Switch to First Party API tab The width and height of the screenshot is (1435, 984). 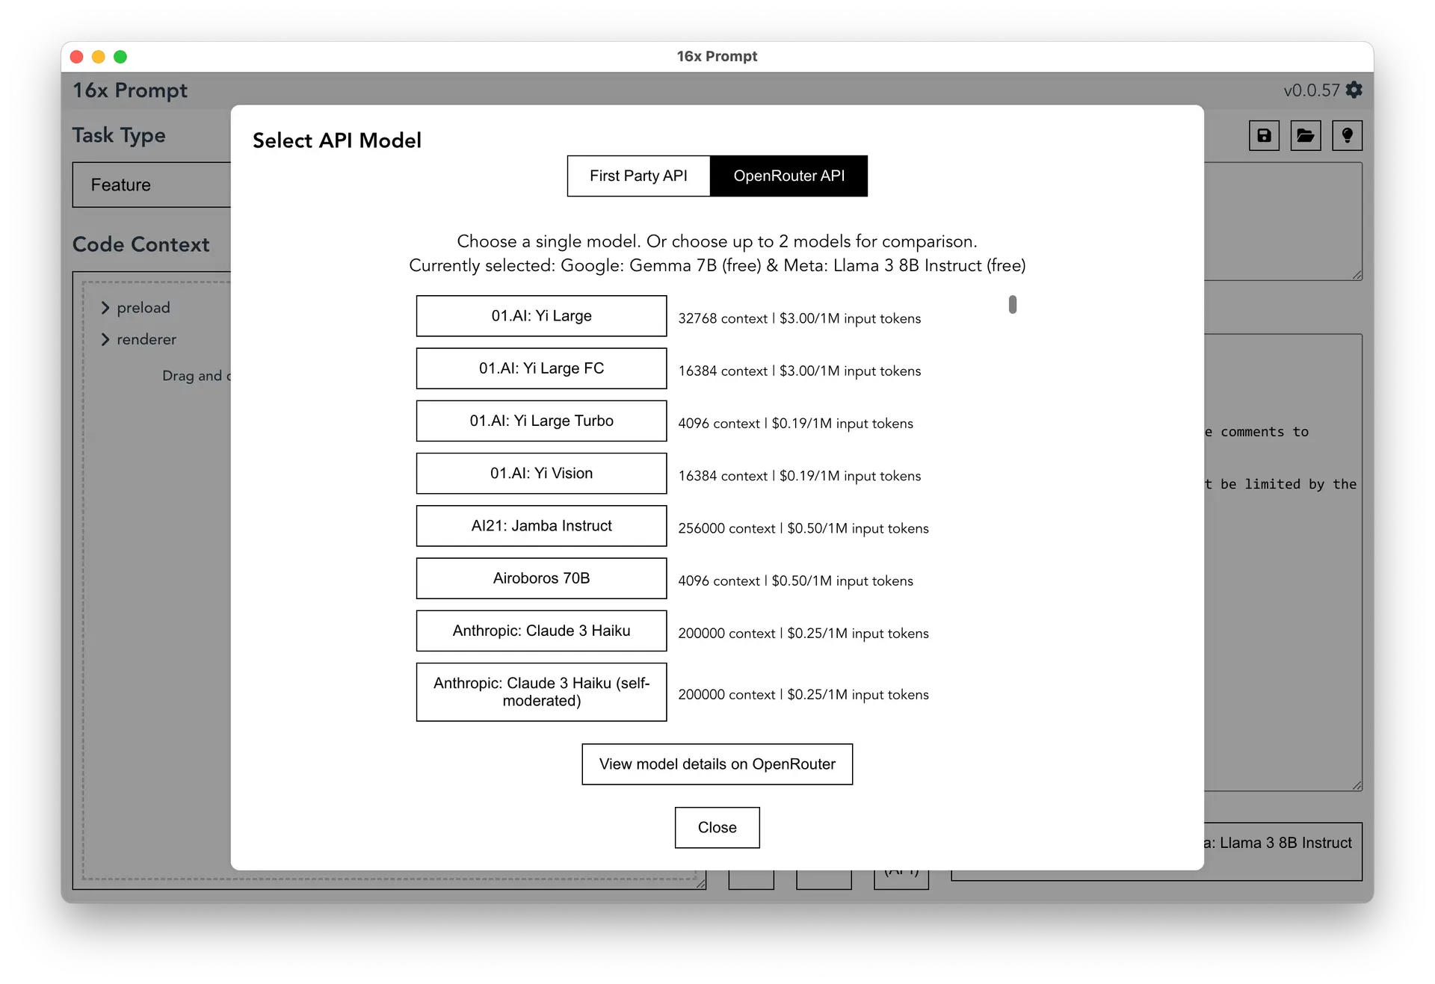[x=638, y=176]
